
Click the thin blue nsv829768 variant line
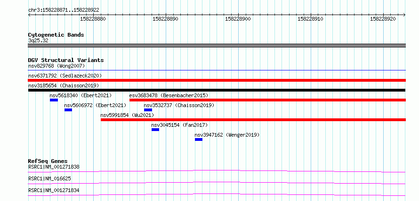217,70
